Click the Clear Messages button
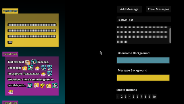 click(x=158, y=9)
